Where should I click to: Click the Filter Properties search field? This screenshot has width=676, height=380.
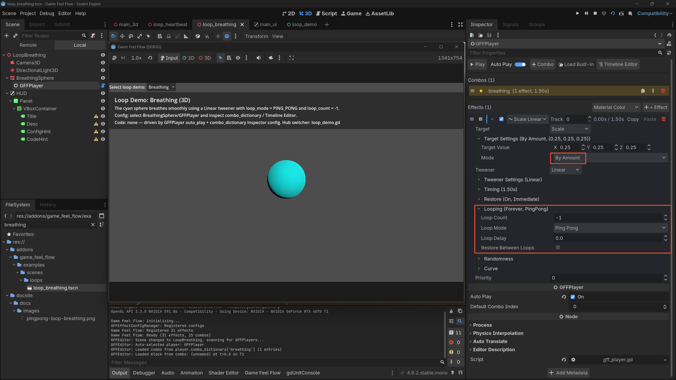coord(563,53)
